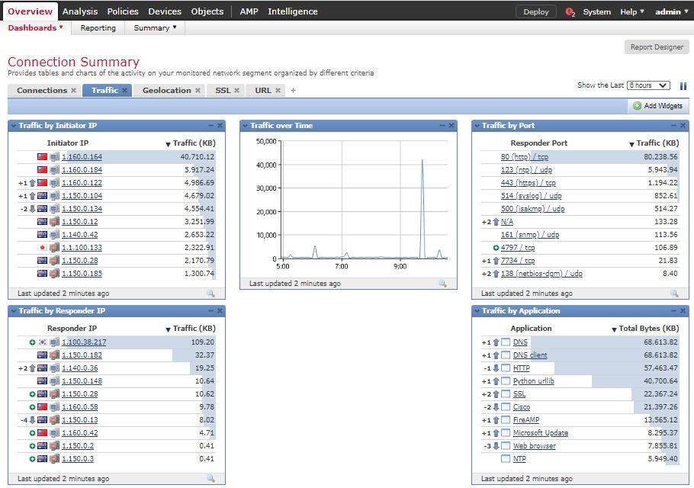Close the URL tab with its x
Image resolution: width=694 pixels, height=488 pixels.
278,90
